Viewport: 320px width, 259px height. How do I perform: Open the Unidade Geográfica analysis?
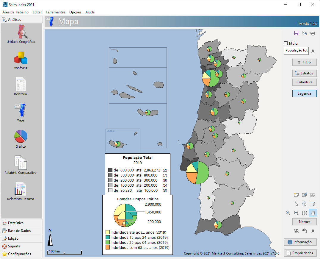tap(21, 34)
